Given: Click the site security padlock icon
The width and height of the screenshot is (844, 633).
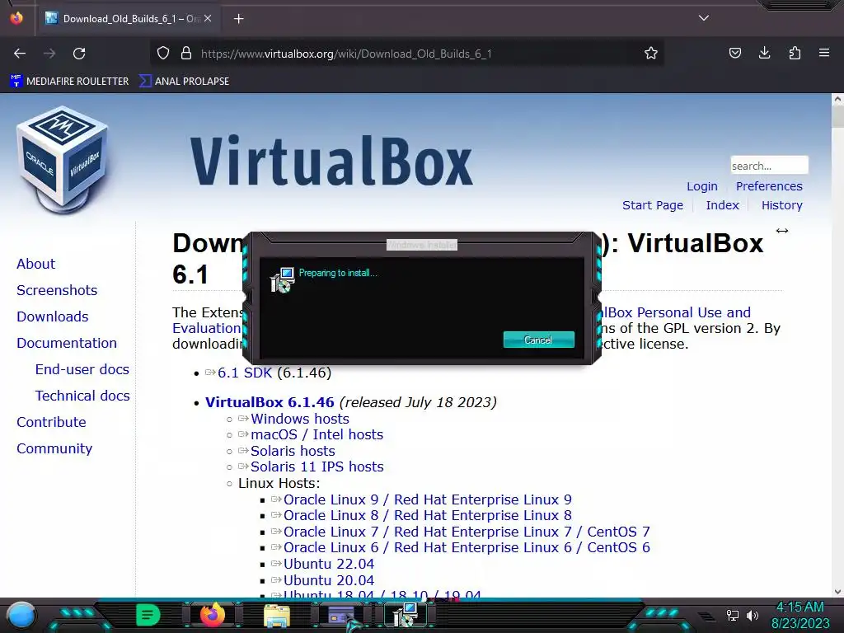Looking at the screenshot, I should tap(186, 54).
